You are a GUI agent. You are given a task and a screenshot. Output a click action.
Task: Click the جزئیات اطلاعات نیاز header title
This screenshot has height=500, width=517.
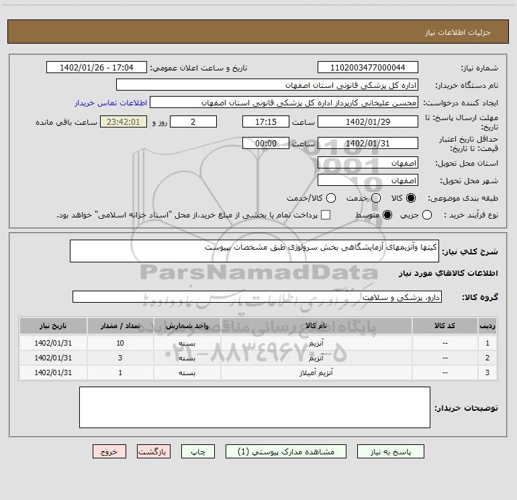[458, 32]
